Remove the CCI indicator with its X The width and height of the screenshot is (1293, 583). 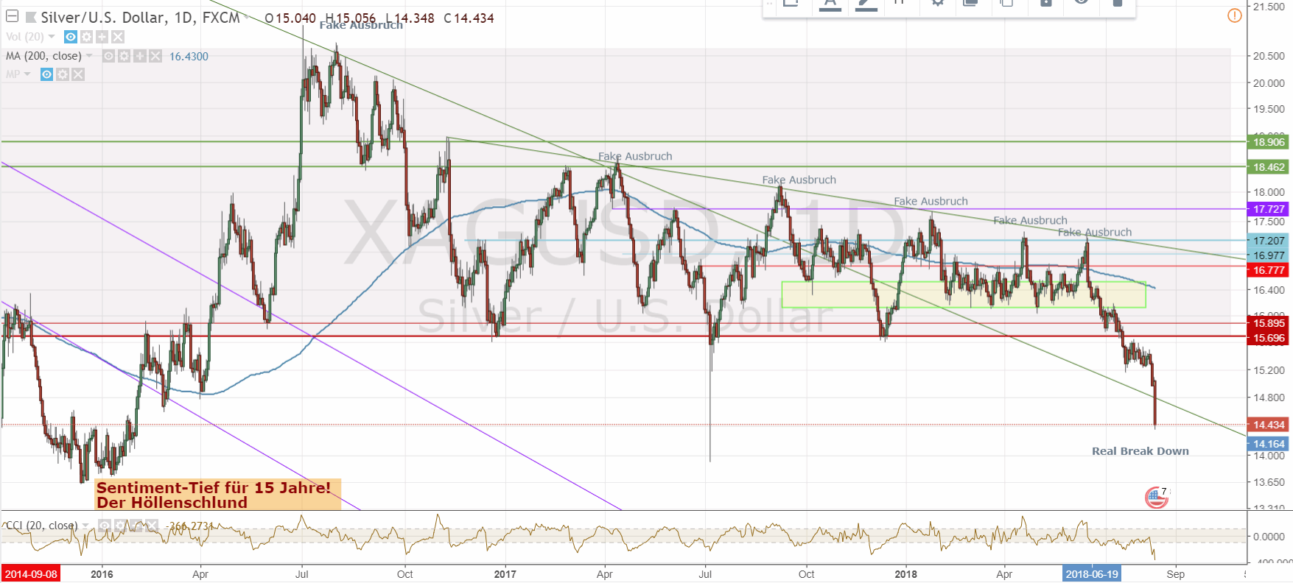pos(151,526)
